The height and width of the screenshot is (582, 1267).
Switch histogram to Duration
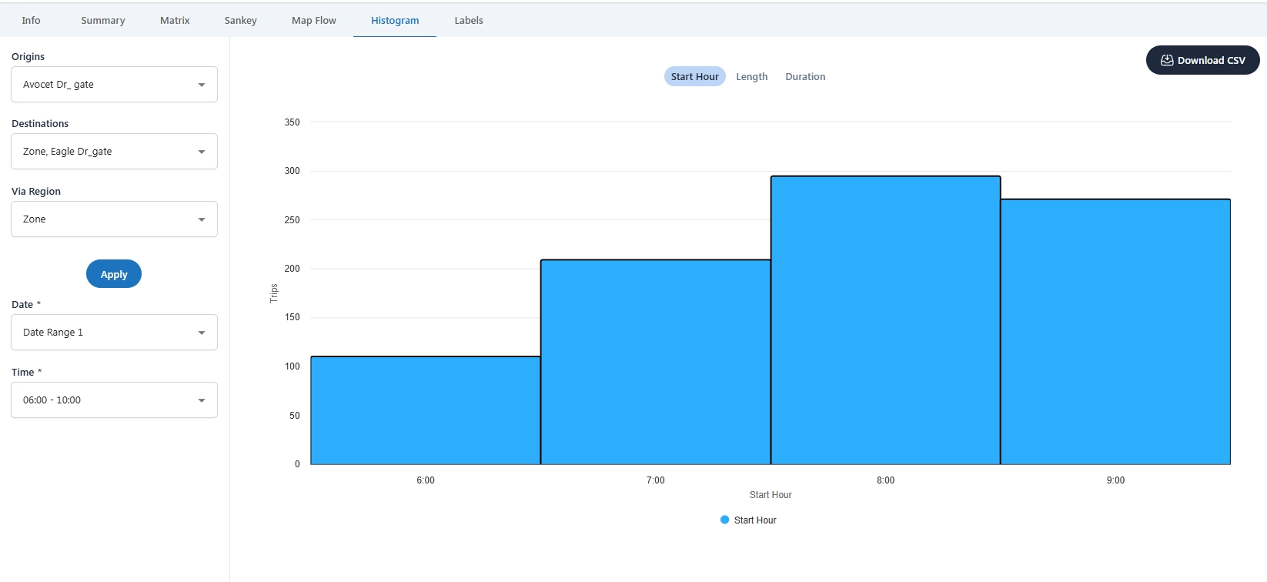[x=805, y=76]
